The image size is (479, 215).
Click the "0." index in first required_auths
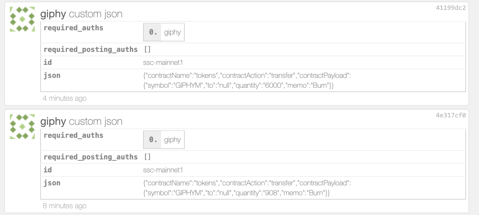(x=153, y=32)
